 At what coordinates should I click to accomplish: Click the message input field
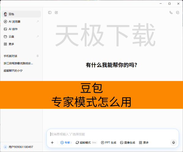(x=110, y=134)
